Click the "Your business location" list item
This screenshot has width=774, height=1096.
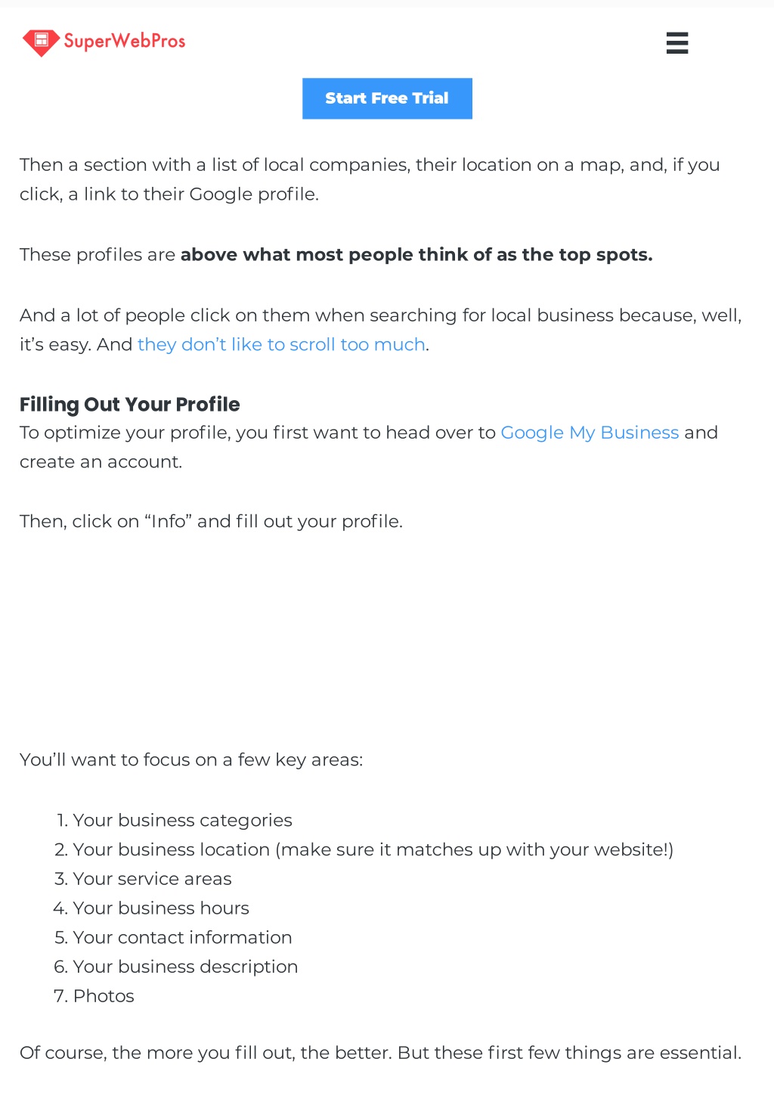(x=373, y=850)
